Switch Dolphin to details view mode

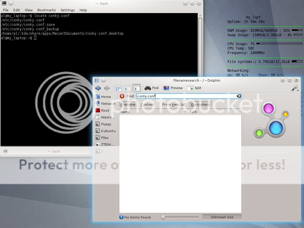(x=127, y=88)
